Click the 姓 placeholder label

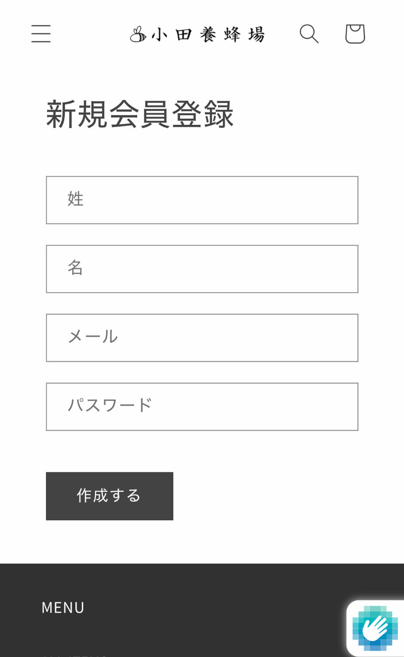(x=75, y=199)
